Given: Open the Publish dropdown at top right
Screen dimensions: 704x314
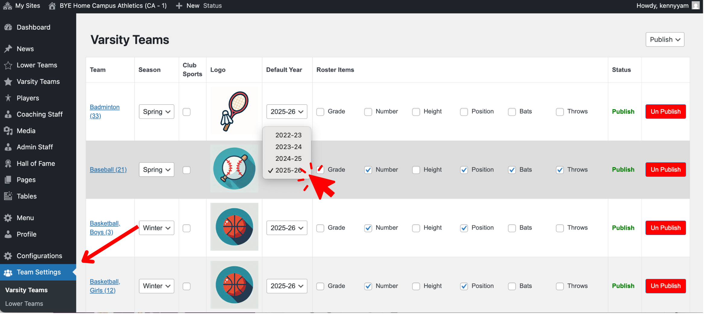Looking at the screenshot, I should click(664, 40).
